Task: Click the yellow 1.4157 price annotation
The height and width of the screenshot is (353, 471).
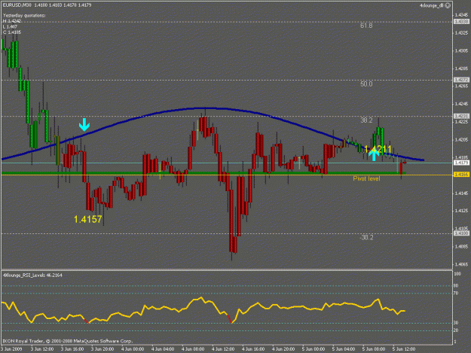Action: pyautogui.click(x=88, y=219)
